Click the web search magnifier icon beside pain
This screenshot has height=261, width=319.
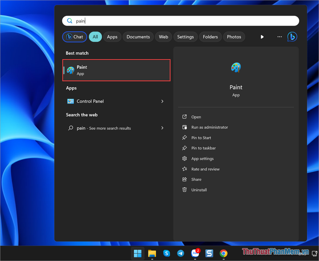71,128
